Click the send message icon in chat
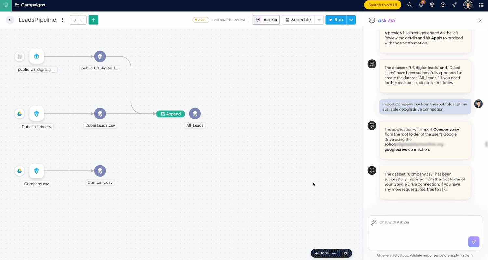The image size is (488, 260). click(474, 242)
